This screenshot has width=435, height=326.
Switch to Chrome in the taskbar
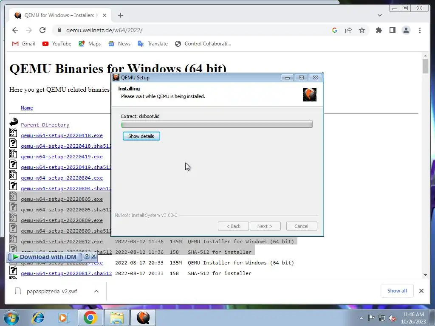tap(90, 318)
